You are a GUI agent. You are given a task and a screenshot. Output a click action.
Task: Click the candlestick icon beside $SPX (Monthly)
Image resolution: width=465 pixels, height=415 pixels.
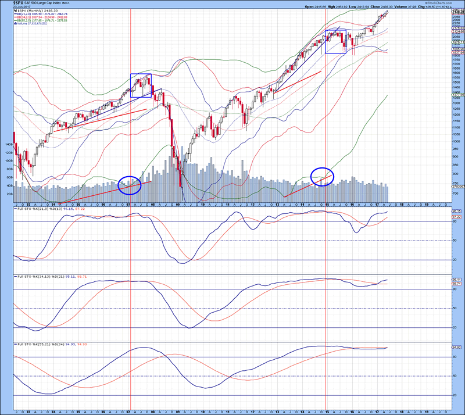(x=16, y=10)
